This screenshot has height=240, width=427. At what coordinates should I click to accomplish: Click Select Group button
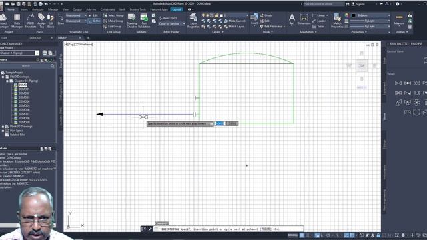[x=113, y=15]
